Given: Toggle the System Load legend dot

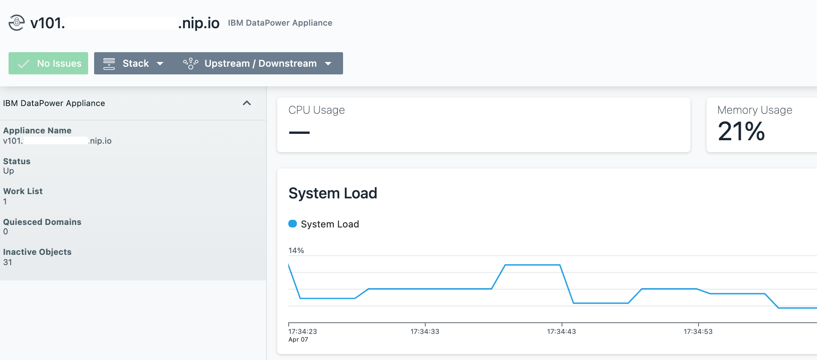Looking at the screenshot, I should pos(293,224).
